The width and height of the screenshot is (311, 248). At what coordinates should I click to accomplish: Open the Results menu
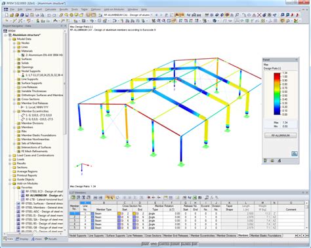click(64, 10)
